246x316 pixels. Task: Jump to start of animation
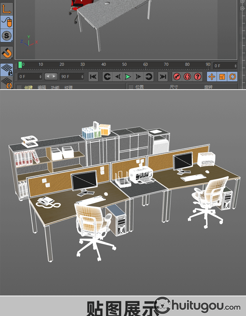pos(93,77)
